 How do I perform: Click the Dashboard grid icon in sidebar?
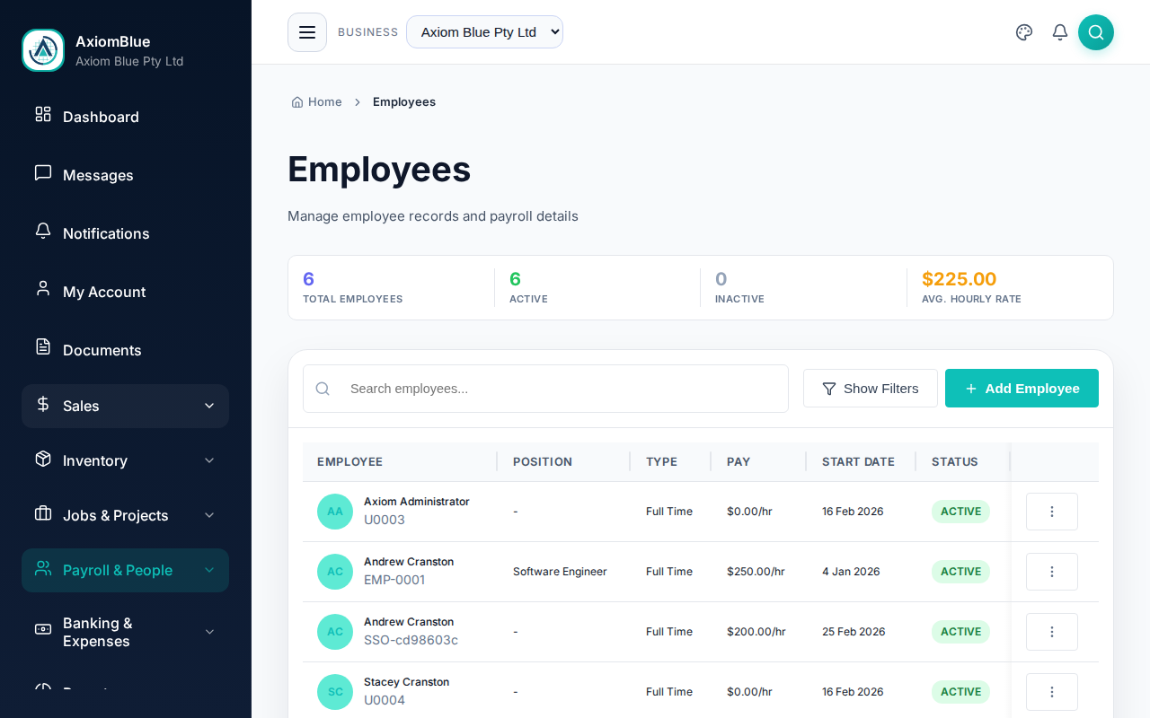coord(43,114)
